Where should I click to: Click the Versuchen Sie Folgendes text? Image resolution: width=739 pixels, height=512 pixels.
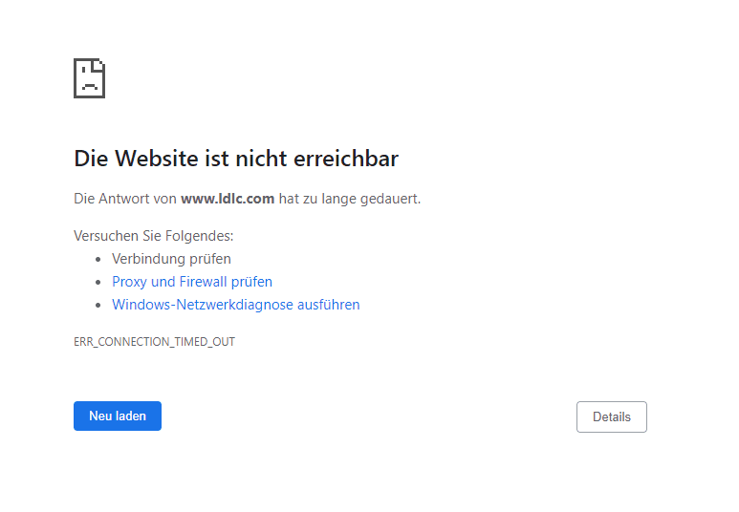click(x=153, y=235)
